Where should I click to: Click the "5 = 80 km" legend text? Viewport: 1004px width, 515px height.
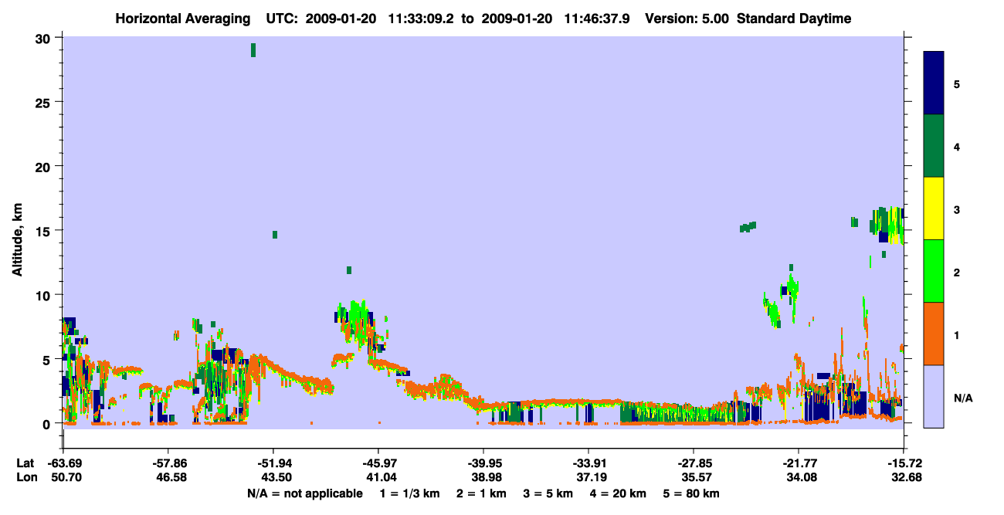[692, 493]
